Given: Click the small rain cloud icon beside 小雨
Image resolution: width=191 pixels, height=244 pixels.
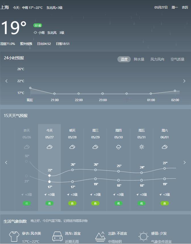Looking at the screenshot, I should [35, 32].
